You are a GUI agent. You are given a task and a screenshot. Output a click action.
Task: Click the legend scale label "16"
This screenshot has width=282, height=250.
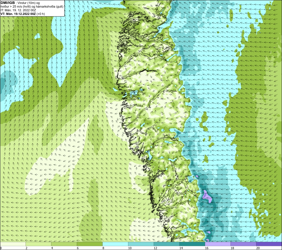point(207,248)
